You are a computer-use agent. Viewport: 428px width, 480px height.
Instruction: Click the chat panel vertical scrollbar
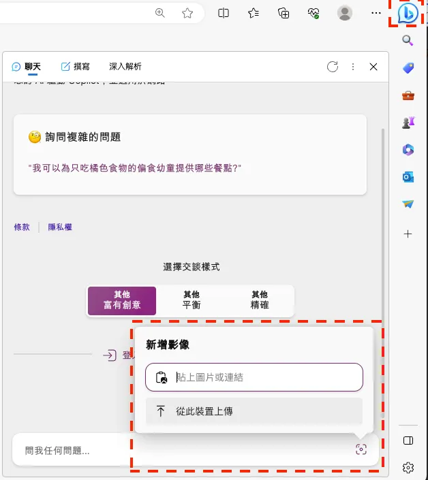click(382, 272)
